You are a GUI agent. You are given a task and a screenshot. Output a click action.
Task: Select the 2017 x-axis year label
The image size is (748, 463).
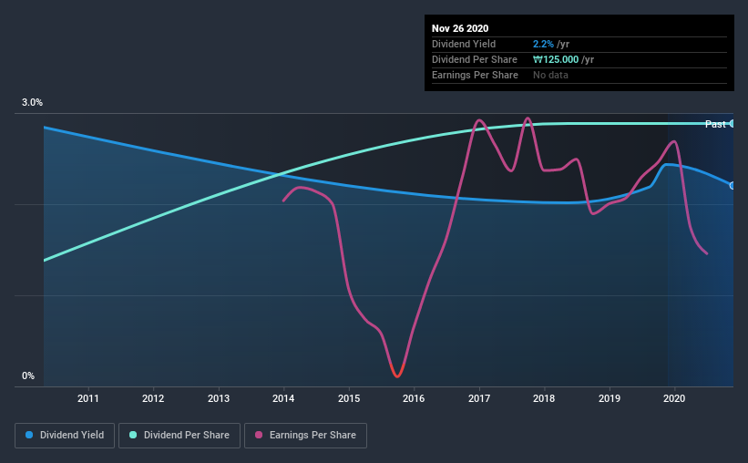click(479, 398)
